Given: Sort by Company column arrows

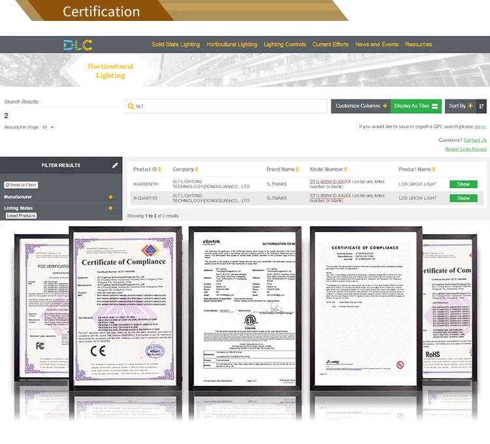Looking at the screenshot, I should [197, 169].
